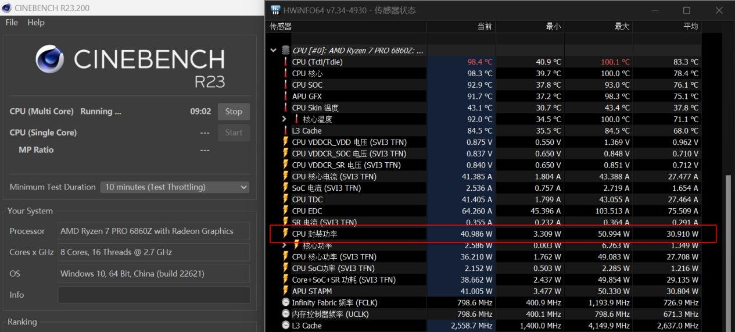Click the lightning icon beside APU STAPM
735x332 pixels.
[285, 291]
